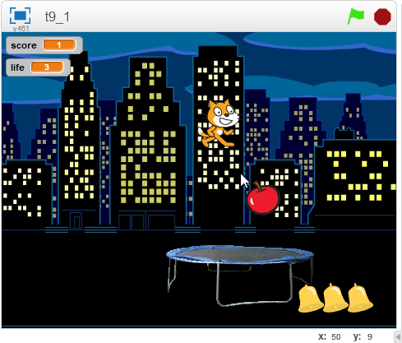This screenshot has width=402, height=343.
Task: Click the leftmost yellow bell
Action: click(x=310, y=299)
